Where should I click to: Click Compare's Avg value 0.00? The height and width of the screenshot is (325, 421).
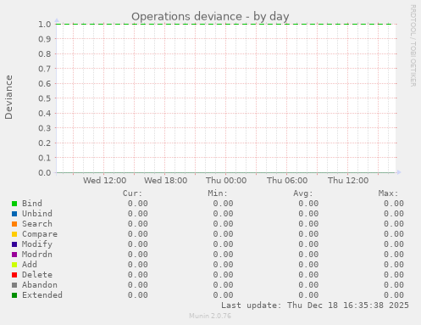(x=308, y=234)
